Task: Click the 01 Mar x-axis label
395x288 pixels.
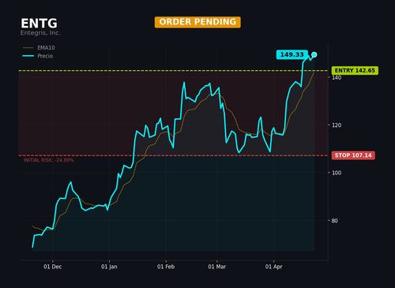Action: 217,267
